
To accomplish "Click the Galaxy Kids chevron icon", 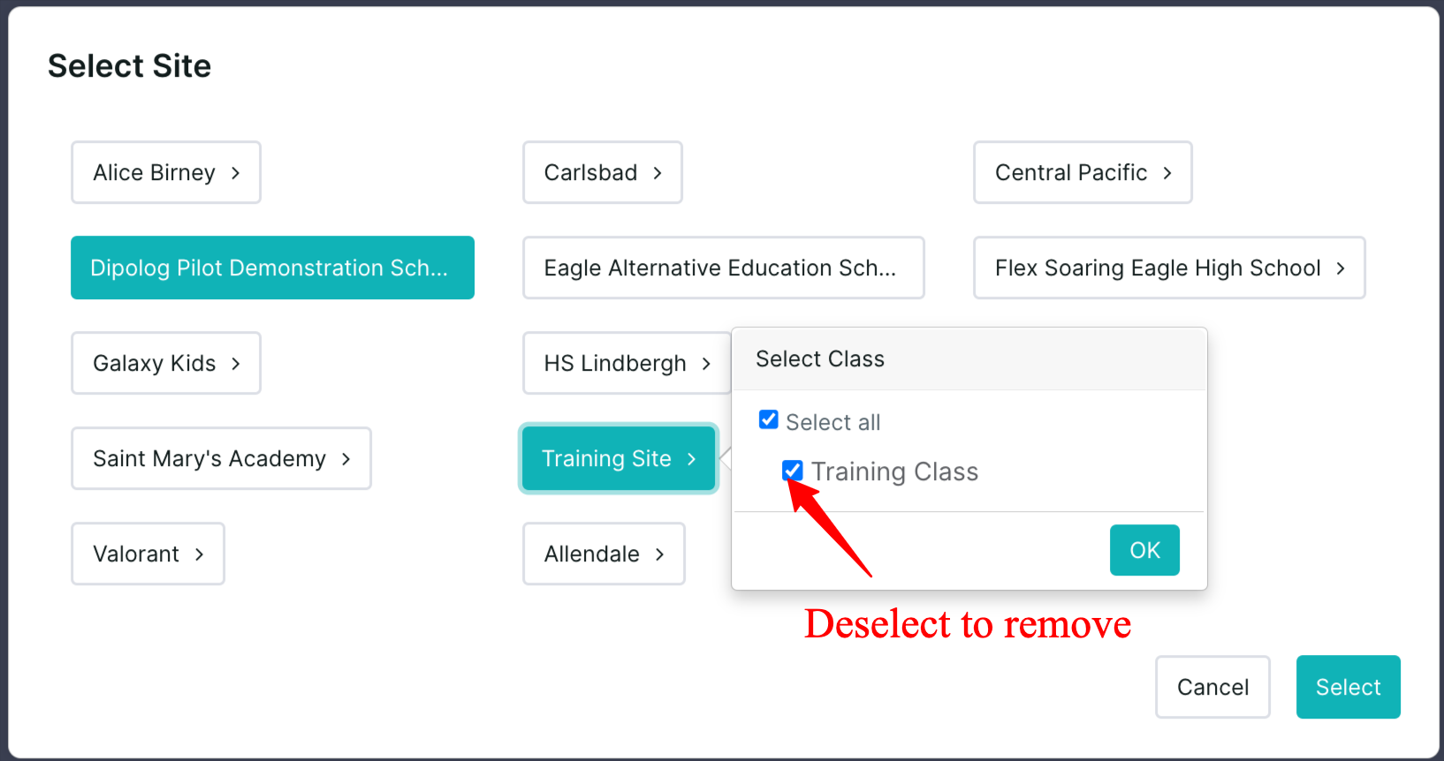I will pos(236,364).
